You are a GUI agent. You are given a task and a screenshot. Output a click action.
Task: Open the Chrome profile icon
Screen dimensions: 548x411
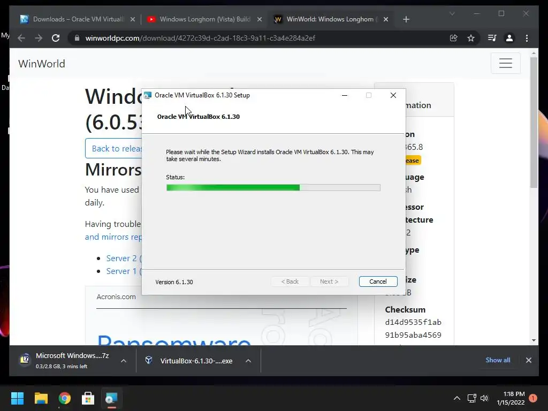(x=509, y=38)
